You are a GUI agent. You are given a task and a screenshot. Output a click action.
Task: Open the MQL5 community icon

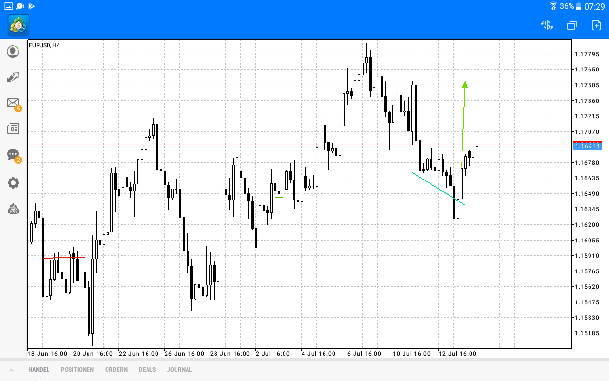(x=13, y=209)
